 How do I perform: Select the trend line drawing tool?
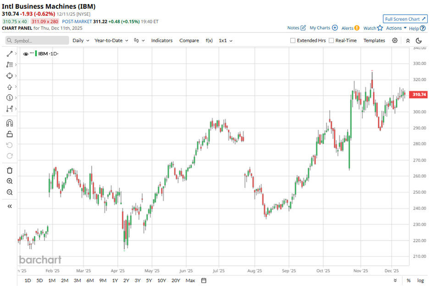pos(9,54)
